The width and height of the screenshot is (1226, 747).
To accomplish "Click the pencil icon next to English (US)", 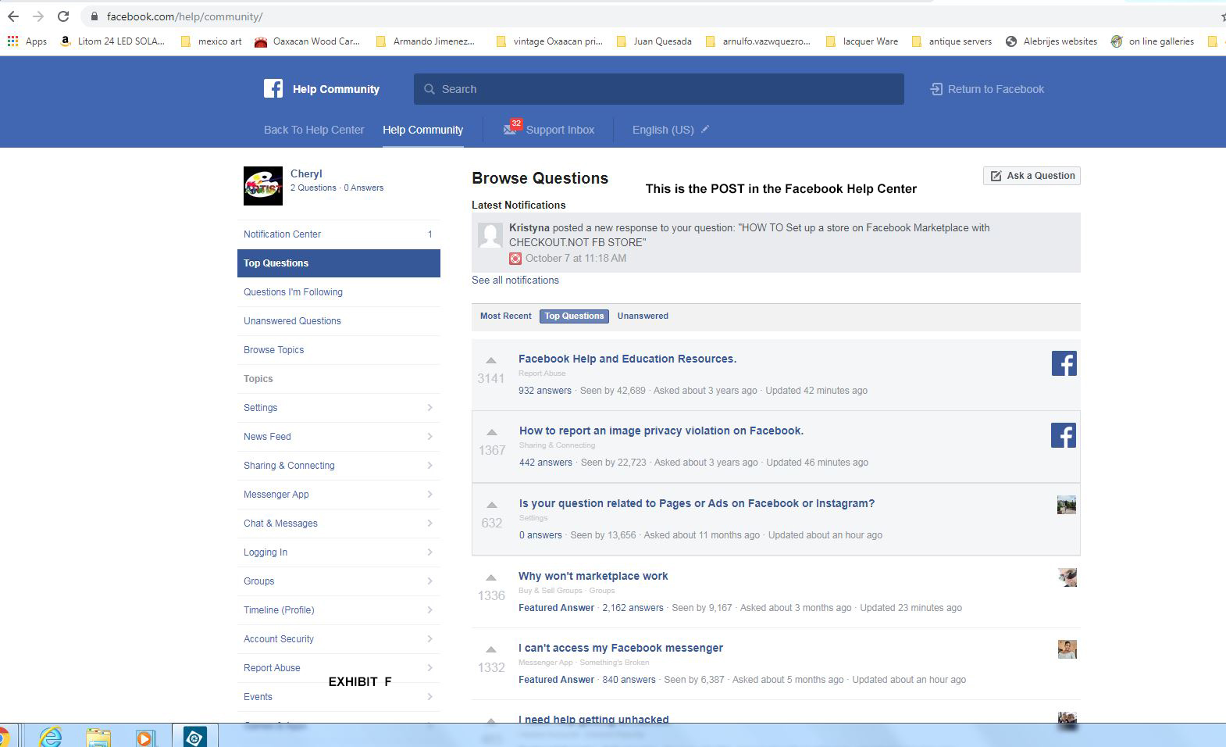I will pyautogui.click(x=705, y=129).
